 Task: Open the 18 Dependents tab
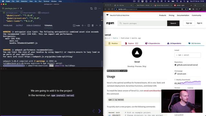[x=174, y=43]
